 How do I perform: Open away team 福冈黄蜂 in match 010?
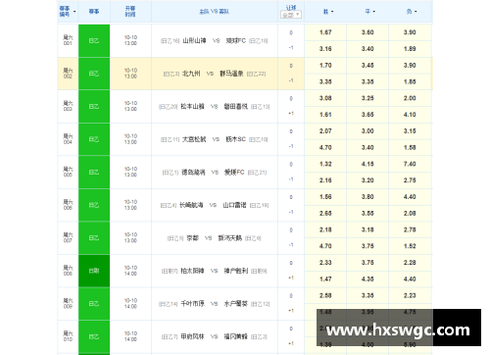236,336
